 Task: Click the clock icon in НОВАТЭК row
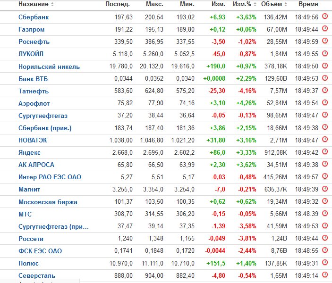(x=325, y=139)
